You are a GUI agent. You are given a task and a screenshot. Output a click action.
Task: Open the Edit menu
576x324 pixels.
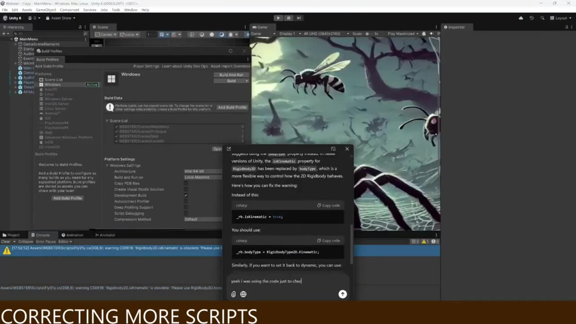click(15, 10)
